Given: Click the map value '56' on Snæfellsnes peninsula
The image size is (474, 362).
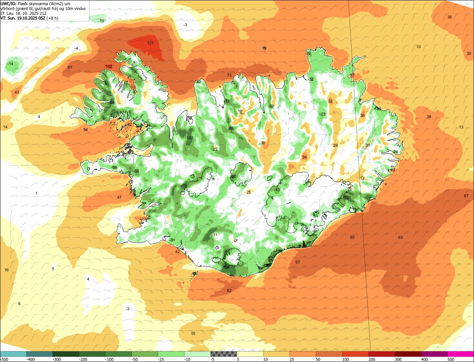Looking at the screenshot, I should [x=137, y=171].
